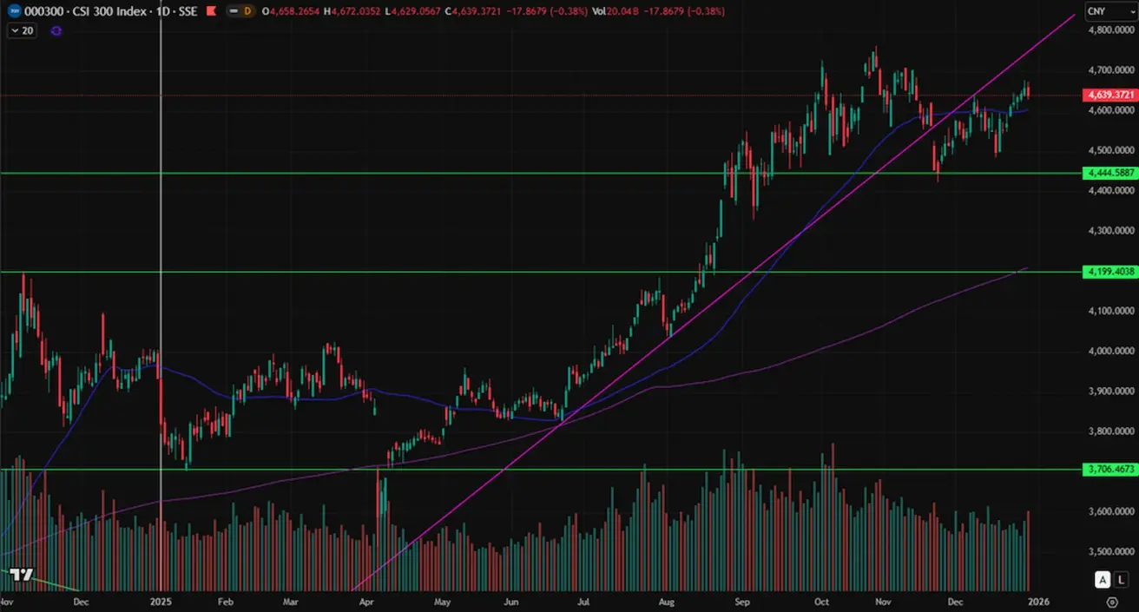The height and width of the screenshot is (612, 1139).
Task: Click the 4,639.3721 current price label
Action: (1109, 95)
